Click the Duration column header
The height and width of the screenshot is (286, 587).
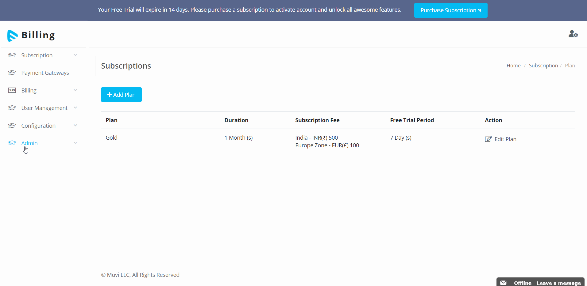pos(236,120)
